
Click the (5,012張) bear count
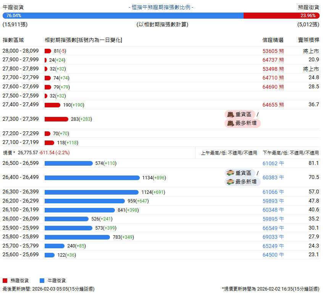point(308,24)
